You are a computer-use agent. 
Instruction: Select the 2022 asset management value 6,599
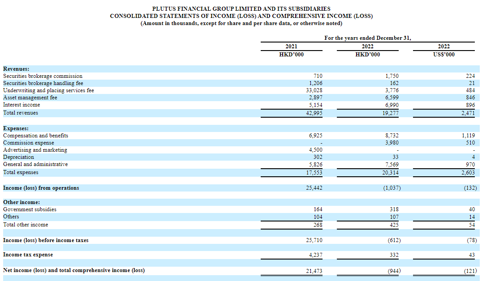392,98
